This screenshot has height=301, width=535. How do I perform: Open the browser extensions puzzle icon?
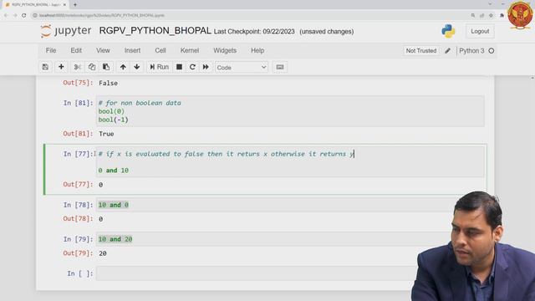[x=502, y=15]
